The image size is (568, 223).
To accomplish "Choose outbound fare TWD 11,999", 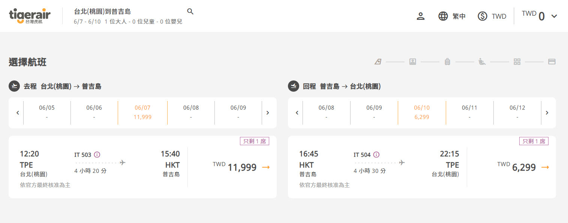I will (x=241, y=167).
